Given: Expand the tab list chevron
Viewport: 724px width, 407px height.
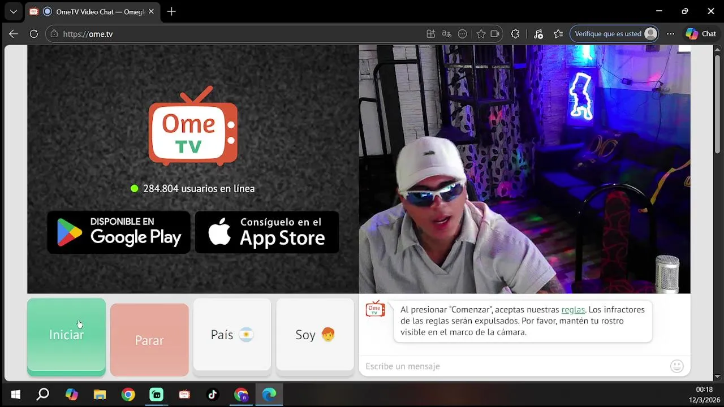Looking at the screenshot, I should [13, 11].
